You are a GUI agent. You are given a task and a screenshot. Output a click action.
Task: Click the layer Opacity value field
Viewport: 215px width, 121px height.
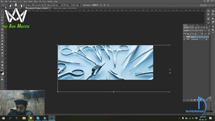(x=206, y=31)
